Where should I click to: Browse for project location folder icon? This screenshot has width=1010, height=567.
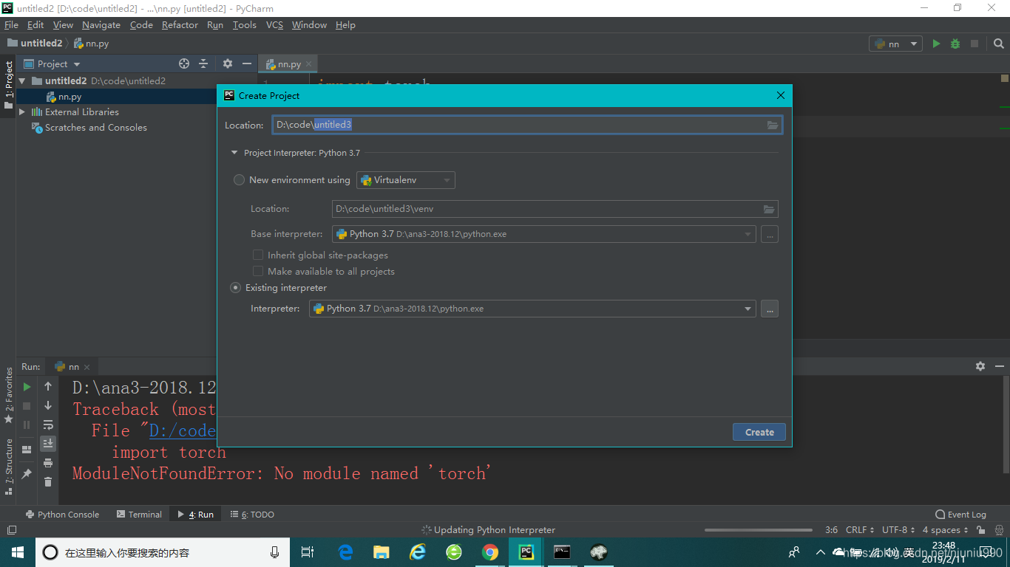coord(773,125)
